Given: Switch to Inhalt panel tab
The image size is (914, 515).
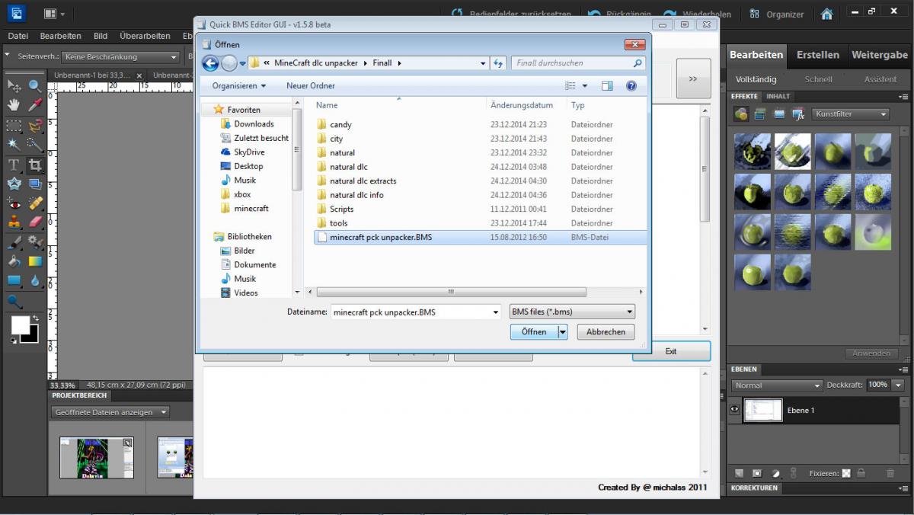Looking at the screenshot, I should (778, 97).
